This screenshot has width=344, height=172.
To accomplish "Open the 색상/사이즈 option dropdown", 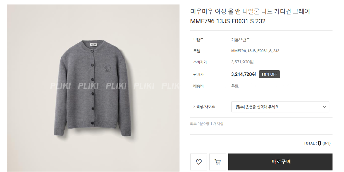I will tap(280, 107).
